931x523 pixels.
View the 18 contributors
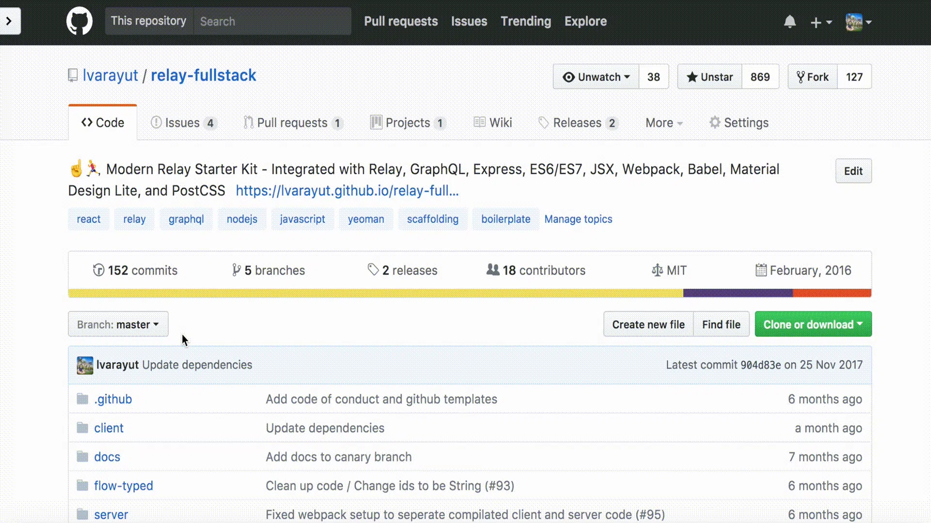[536, 270]
